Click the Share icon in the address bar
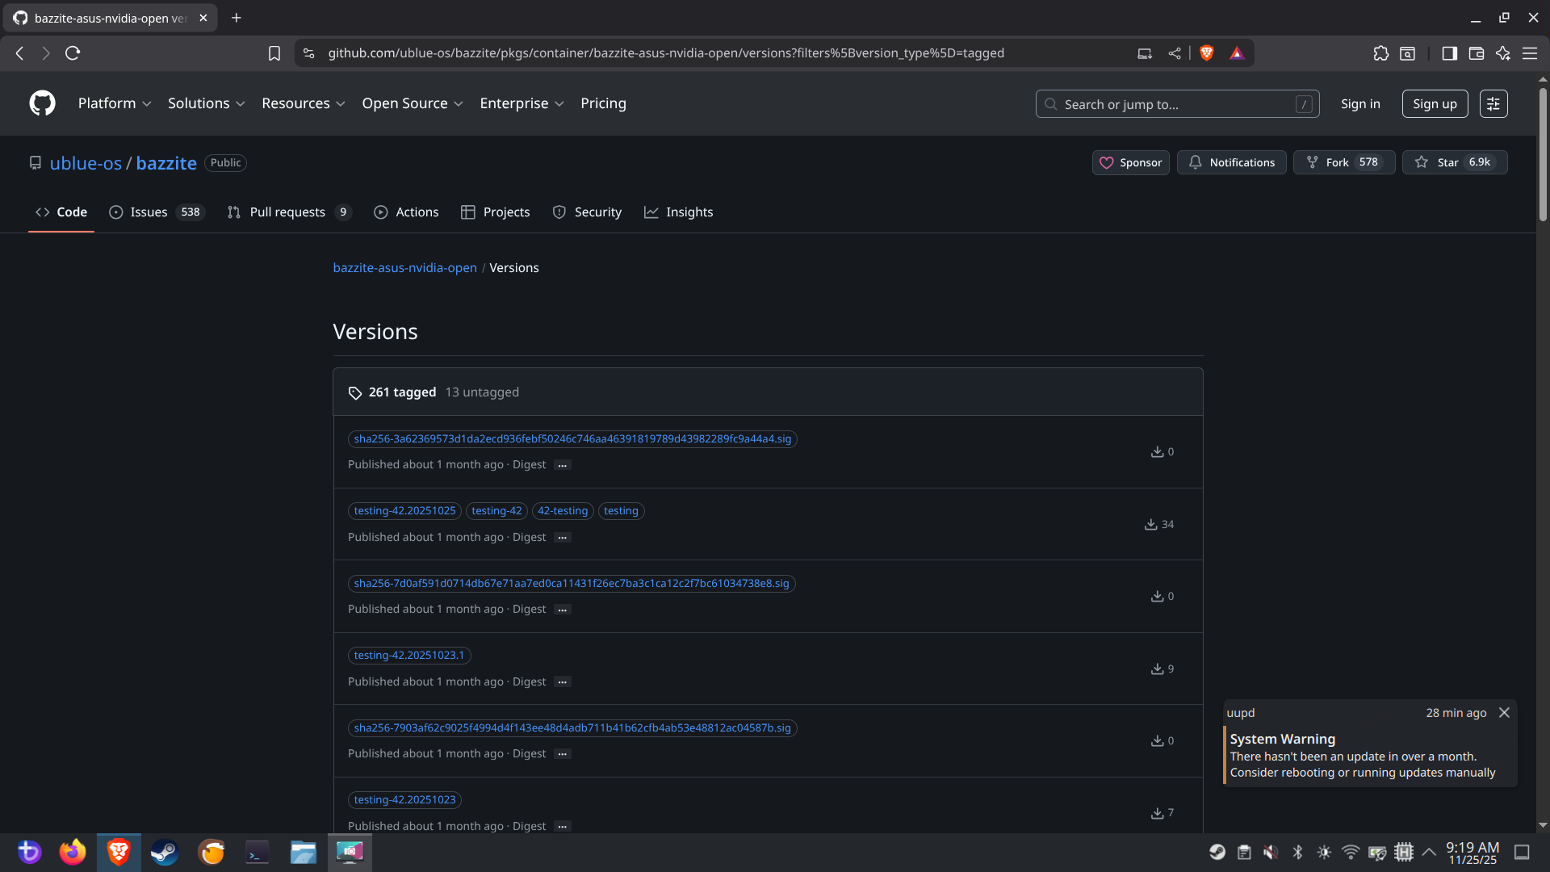Viewport: 1550px width, 872px height. point(1175,53)
